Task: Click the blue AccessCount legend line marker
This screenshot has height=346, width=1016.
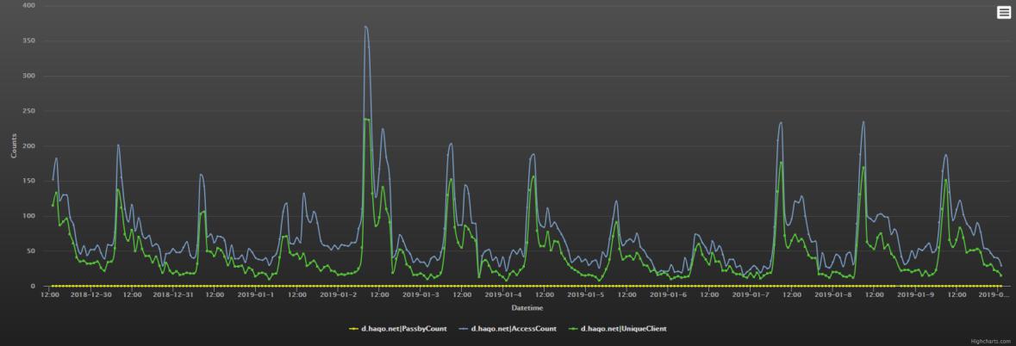Action: coord(463,328)
